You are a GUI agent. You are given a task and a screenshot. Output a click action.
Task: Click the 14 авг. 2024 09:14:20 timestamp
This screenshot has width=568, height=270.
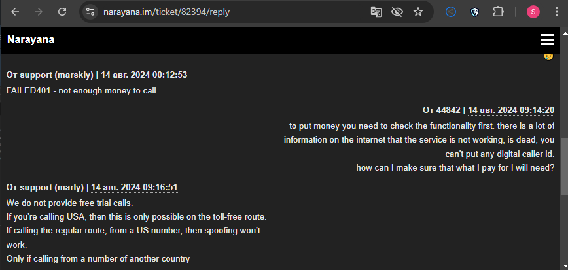pos(511,110)
